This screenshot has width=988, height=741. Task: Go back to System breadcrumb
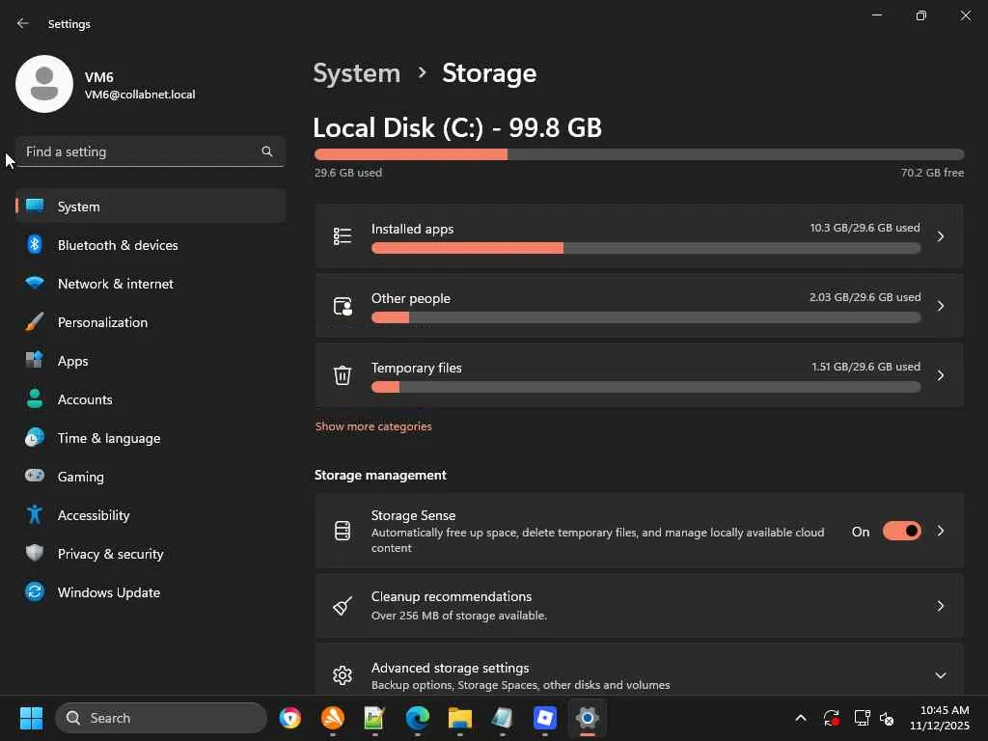pyautogui.click(x=357, y=73)
